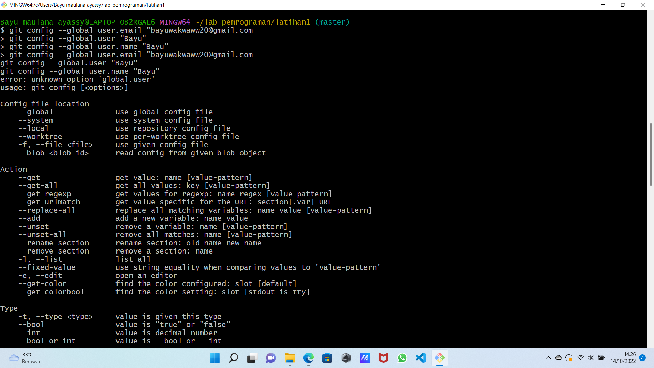Open Task View from the taskbar

pos(251,358)
